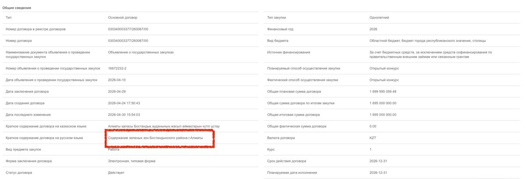
Task: Select the total planned amount 1 699 995 059.48
Action: tap(383, 91)
